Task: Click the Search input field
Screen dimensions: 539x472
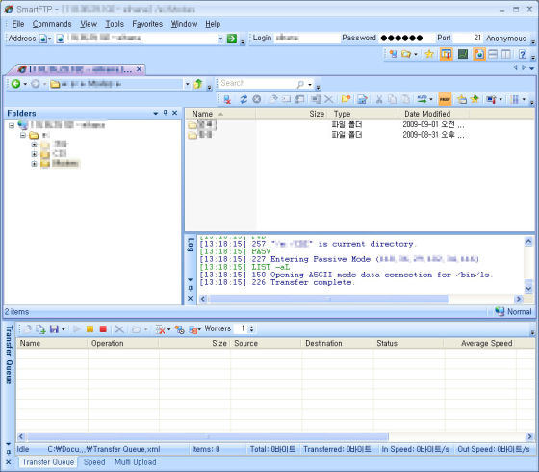Action: (258, 83)
